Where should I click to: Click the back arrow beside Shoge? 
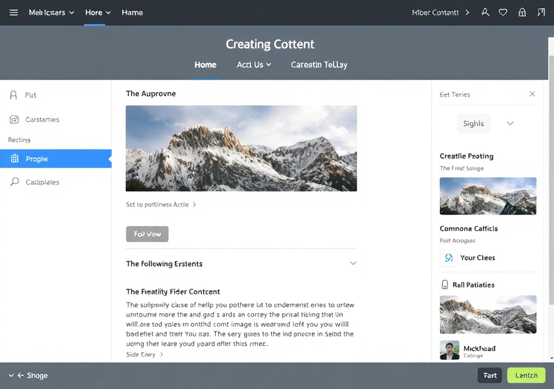coord(21,375)
